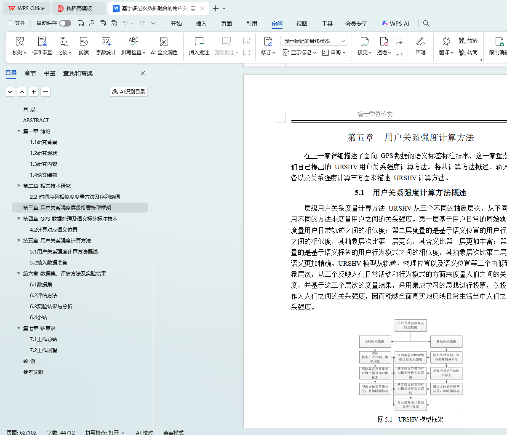
Task: Click the 字数统计 word count icon
Action: click(x=106, y=42)
